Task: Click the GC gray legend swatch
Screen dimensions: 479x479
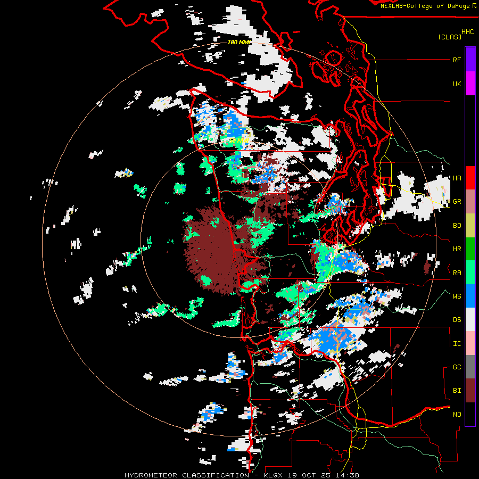Action: 470,367
